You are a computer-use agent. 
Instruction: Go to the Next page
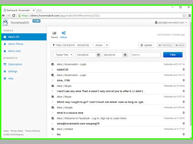pos(180,45)
